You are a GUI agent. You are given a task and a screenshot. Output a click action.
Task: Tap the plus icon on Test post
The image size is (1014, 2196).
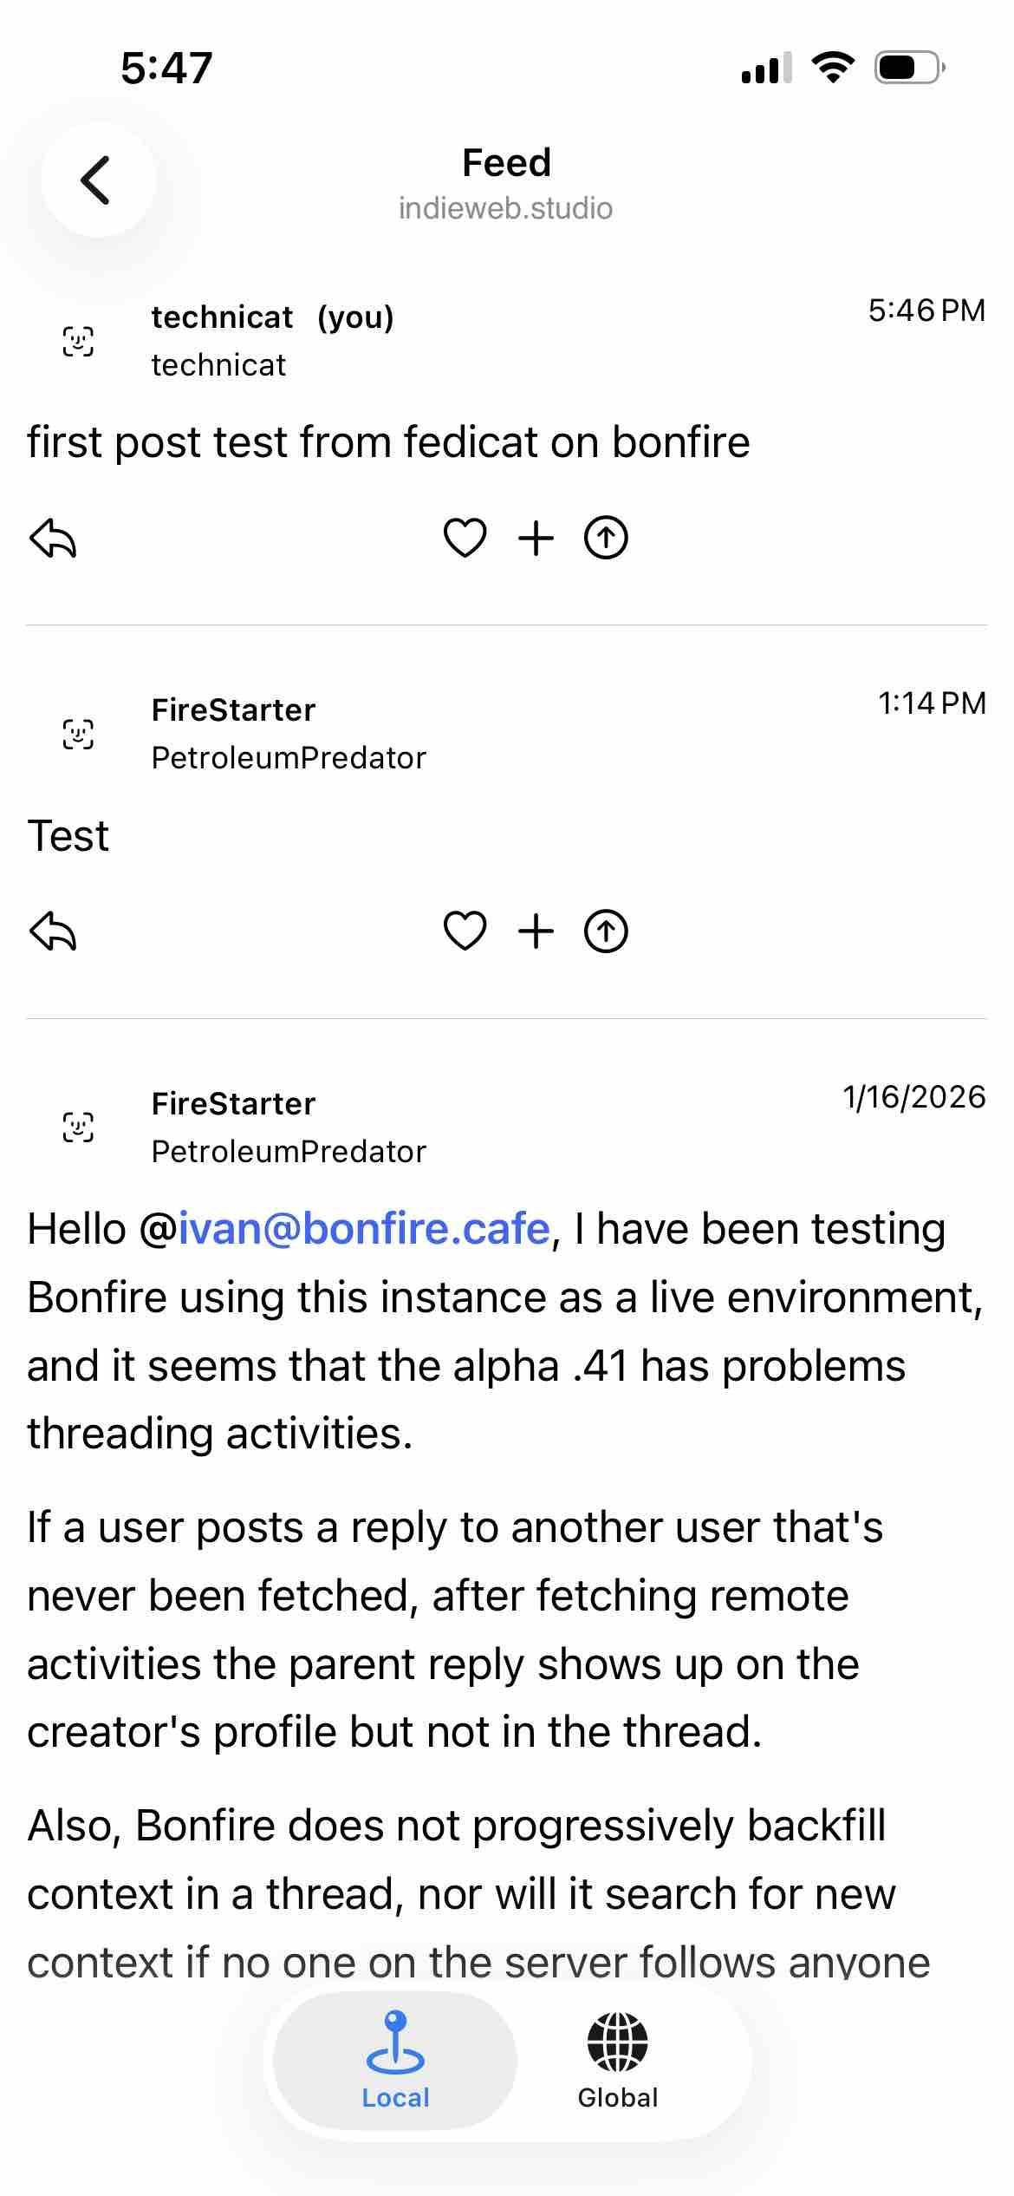536,931
